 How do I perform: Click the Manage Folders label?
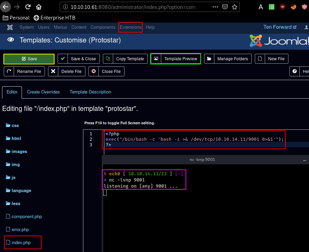[x=233, y=59]
